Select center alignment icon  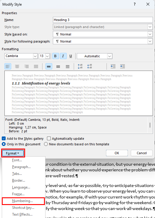tap(17, 66)
